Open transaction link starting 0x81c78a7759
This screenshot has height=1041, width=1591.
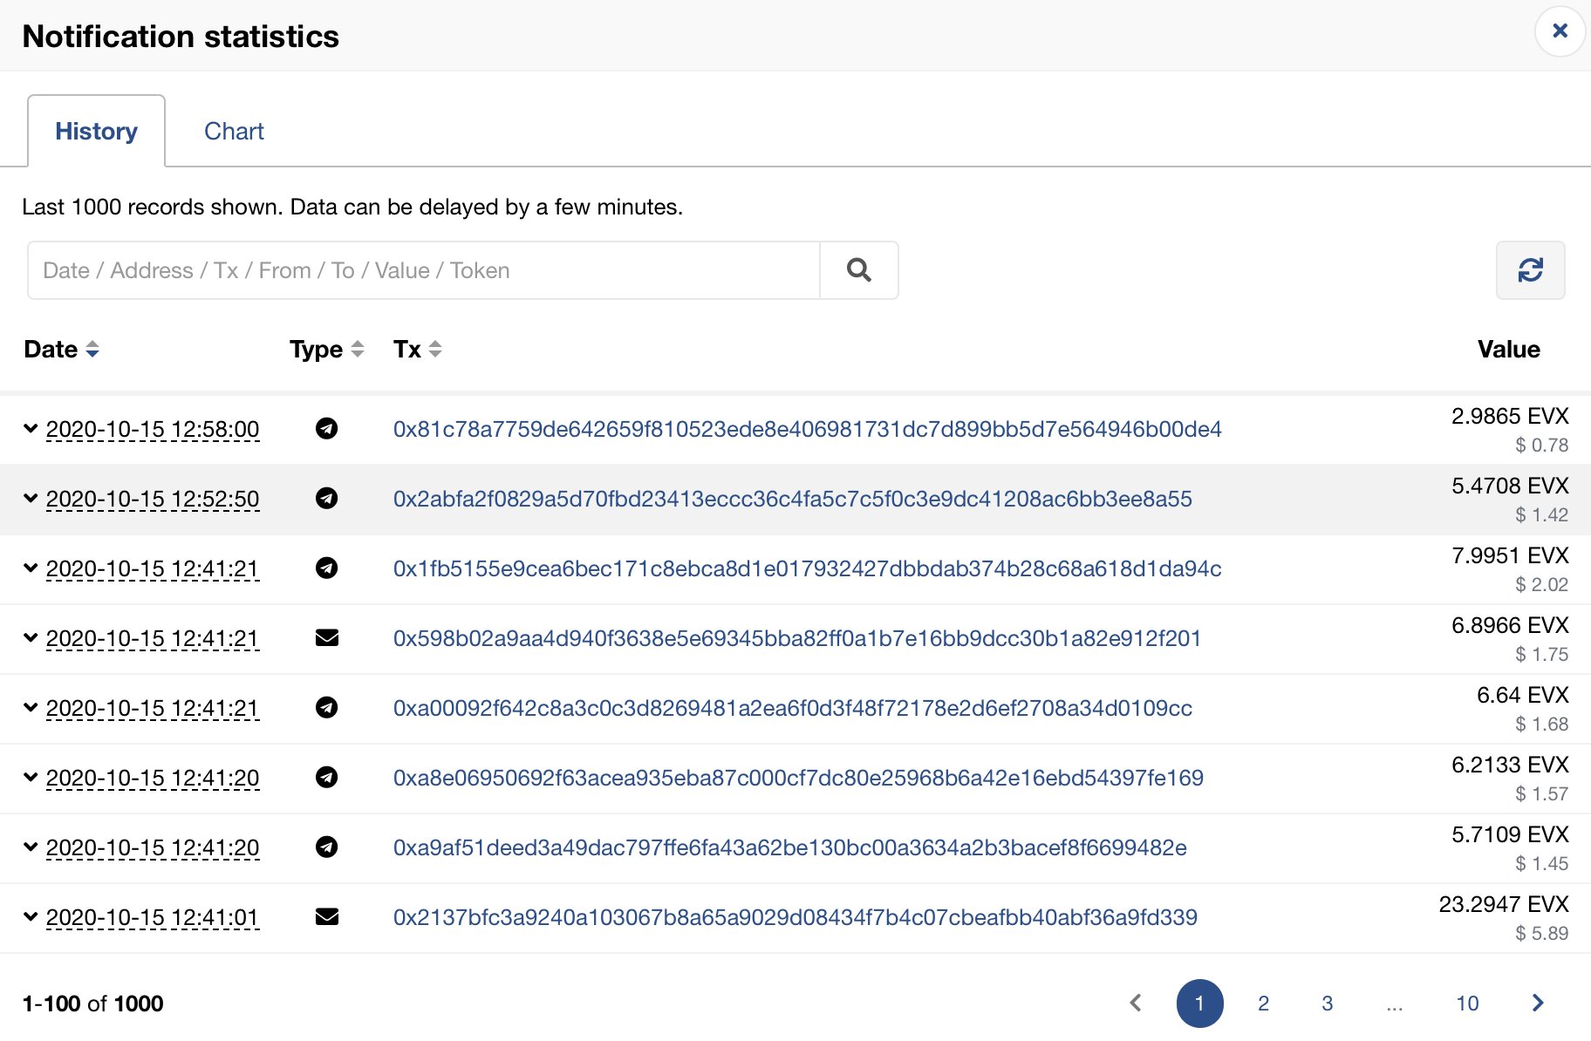click(x=807, y=429)
